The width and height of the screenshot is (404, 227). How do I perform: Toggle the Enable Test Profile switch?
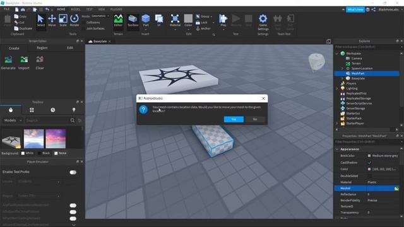(x=73, y=172)
